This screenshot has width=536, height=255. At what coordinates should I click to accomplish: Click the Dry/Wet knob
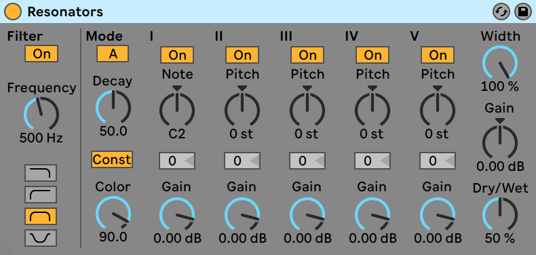500,215
